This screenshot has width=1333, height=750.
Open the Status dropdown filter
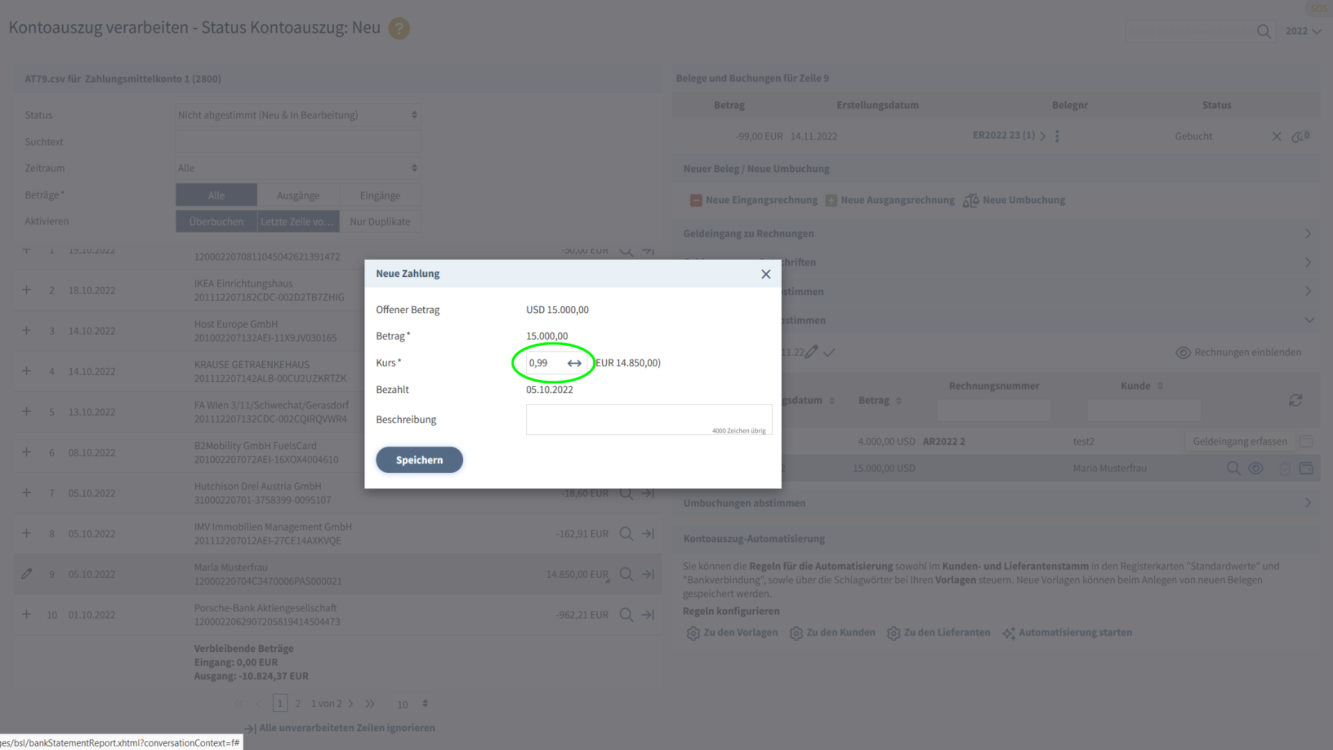pos(297,115)
